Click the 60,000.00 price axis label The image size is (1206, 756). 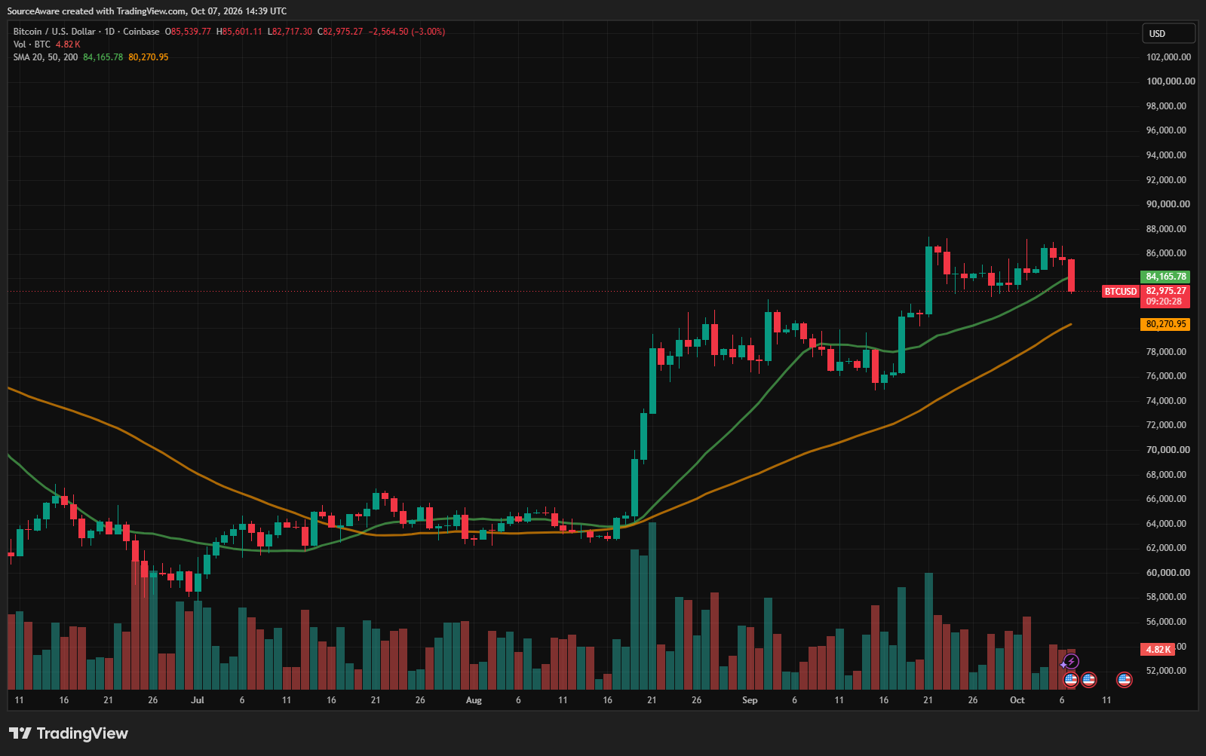pos(1168,573)
